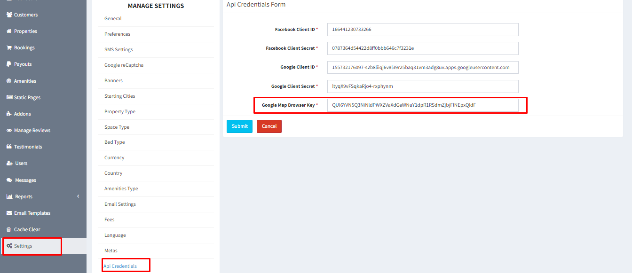Click the Payouts PayPal icon
Screen dimensions: 632x273
(9, 64)
